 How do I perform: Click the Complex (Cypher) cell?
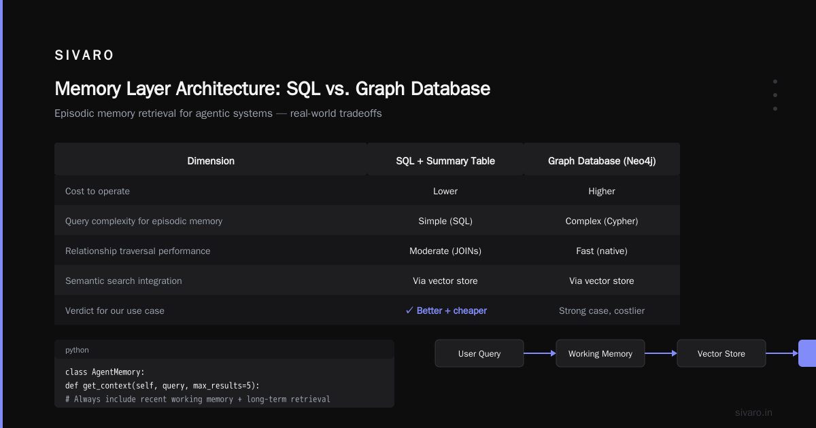[602, 221]
